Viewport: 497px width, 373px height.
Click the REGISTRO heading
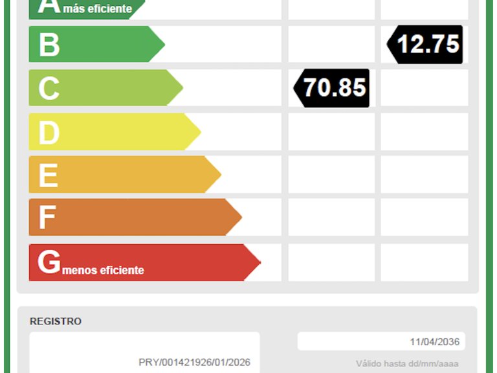click(56, 321)
